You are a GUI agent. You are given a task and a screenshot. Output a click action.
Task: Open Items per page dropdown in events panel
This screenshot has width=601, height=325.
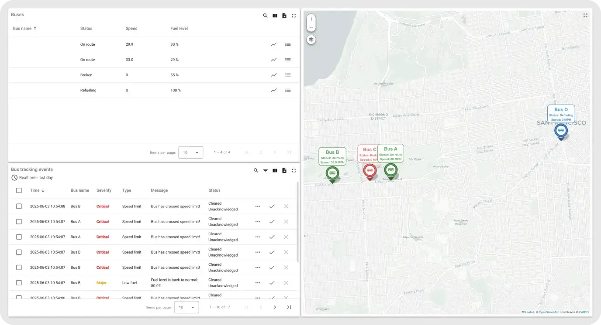[187, 307]
